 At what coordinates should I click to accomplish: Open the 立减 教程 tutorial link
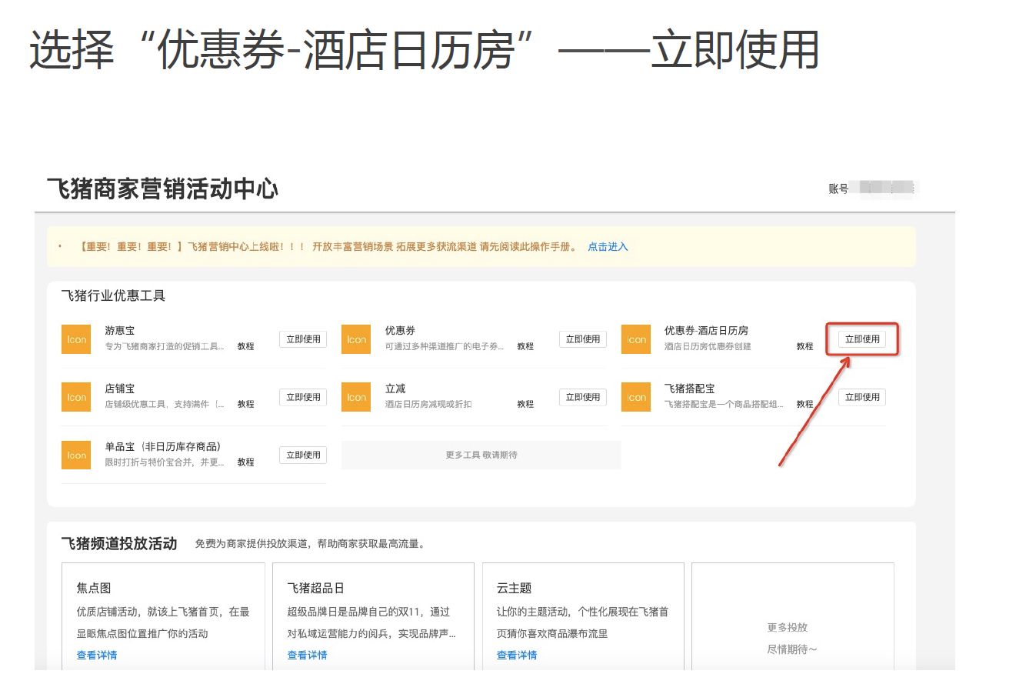[525, 404]
